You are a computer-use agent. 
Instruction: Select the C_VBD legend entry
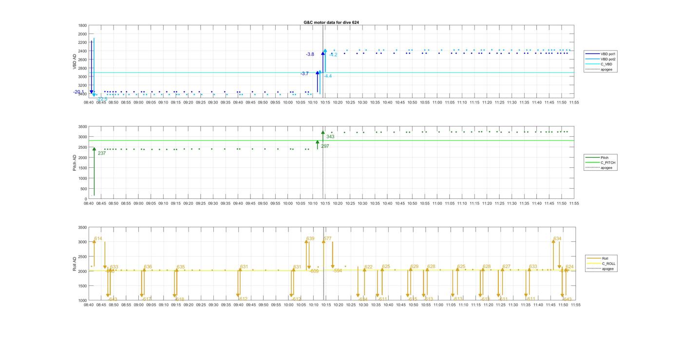pyautogui.click(x=599, y=64)
